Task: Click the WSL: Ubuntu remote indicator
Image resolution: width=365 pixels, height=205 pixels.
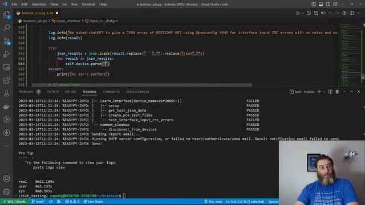Action: 15,202
